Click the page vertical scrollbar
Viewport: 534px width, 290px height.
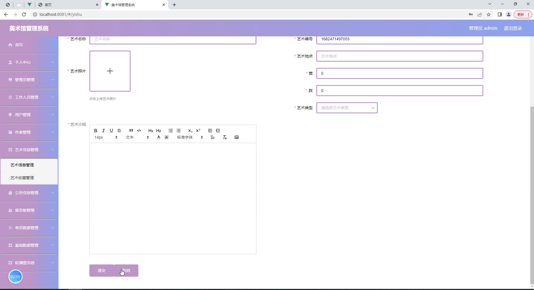[532, 196]
